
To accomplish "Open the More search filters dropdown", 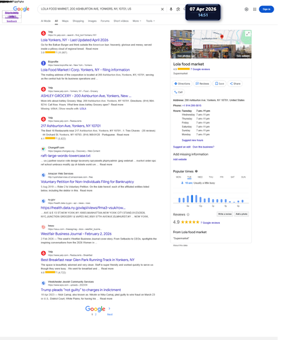I will (x=136, y=21).
